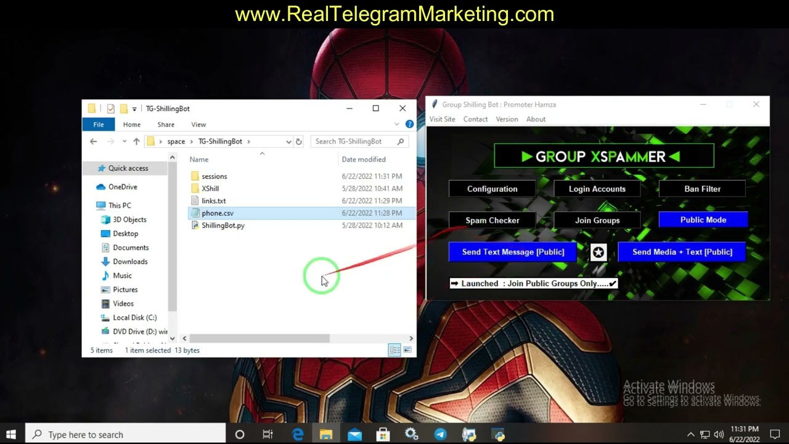Click the taskbar search box
Image resolution: width=789 pixels, height=444 pixels.
point(124,434)
